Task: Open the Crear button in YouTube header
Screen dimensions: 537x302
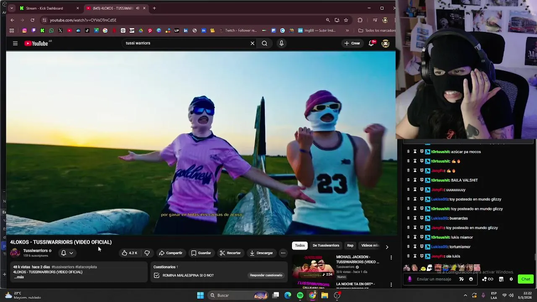Action: tap(352, 43)
